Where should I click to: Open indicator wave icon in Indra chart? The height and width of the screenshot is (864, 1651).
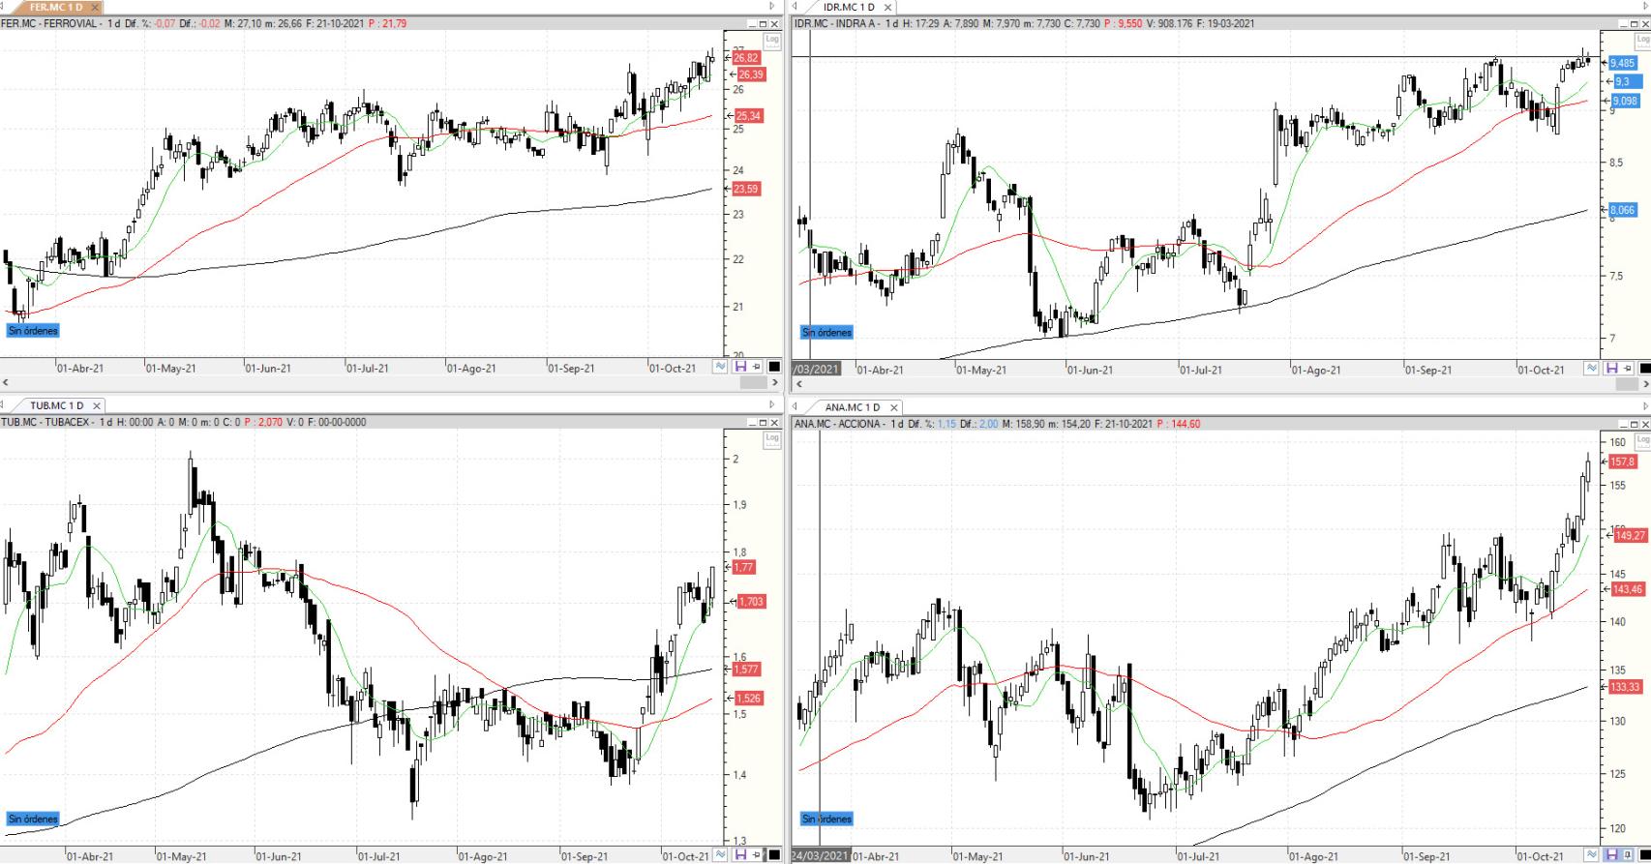pyautogui.click(x=1591, y=369)
